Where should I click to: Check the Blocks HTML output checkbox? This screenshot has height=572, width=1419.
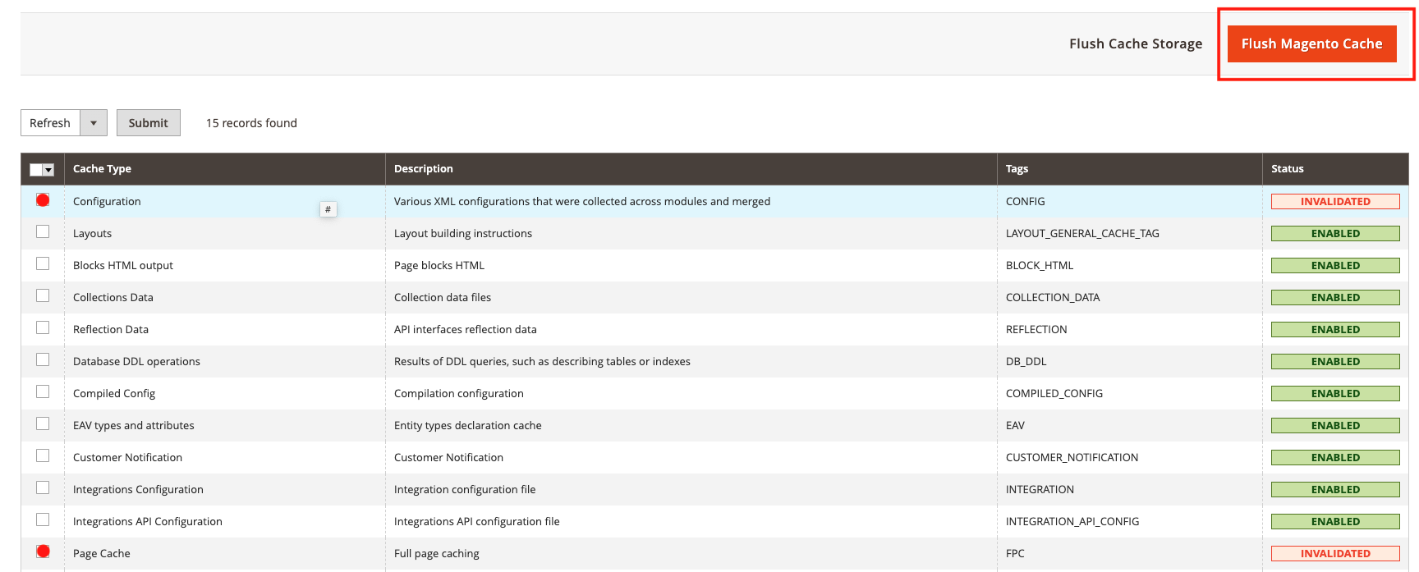coord(43,264)
